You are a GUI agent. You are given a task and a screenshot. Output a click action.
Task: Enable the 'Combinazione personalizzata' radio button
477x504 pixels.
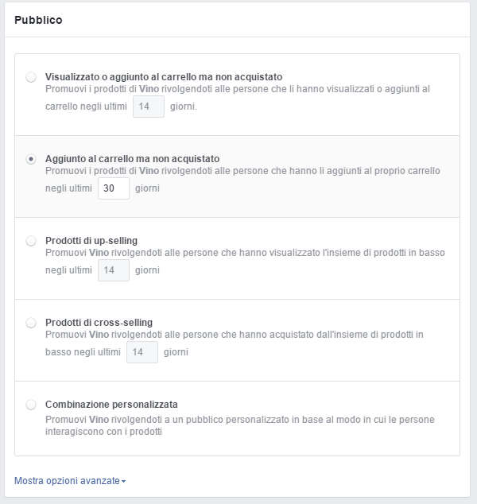pos(31,405)
